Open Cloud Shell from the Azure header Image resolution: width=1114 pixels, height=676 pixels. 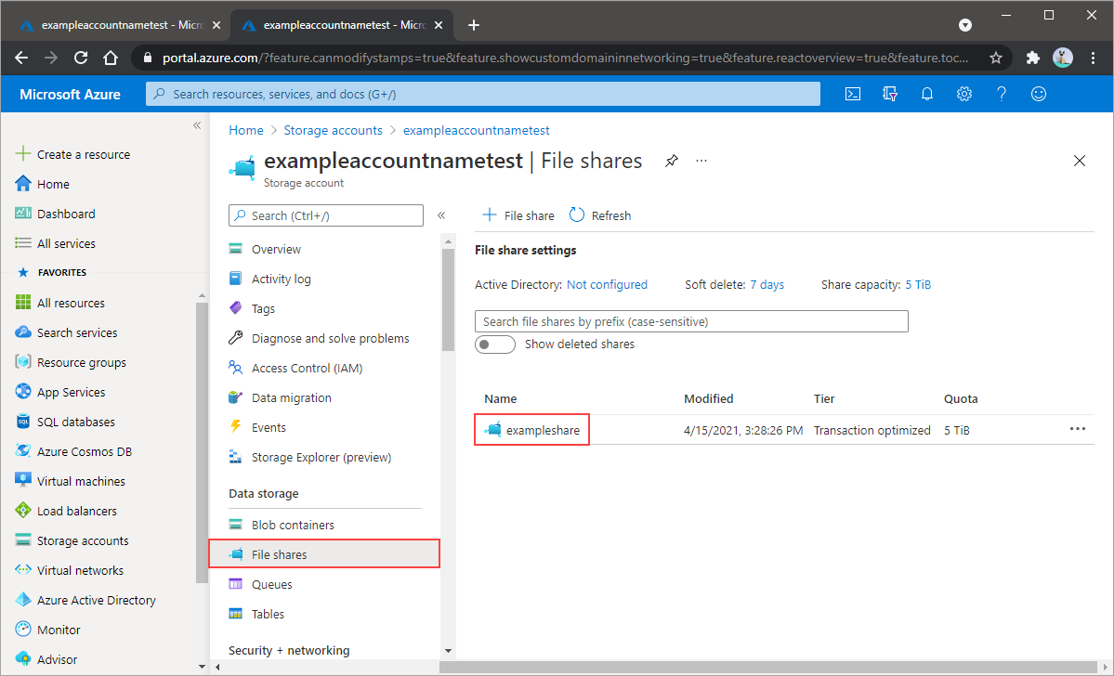click(x=853, y=94)
